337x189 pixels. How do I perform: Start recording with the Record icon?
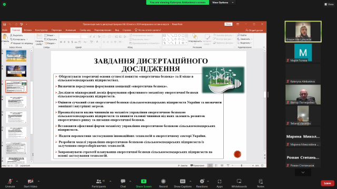tap(163, 181)
